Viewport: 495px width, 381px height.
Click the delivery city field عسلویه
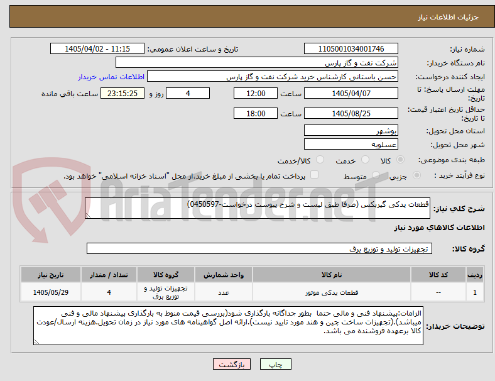tap(351, 144)
